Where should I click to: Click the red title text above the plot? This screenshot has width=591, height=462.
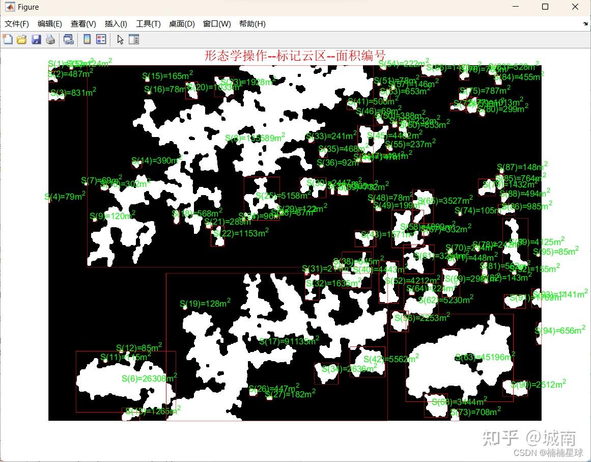click(294, 56)
